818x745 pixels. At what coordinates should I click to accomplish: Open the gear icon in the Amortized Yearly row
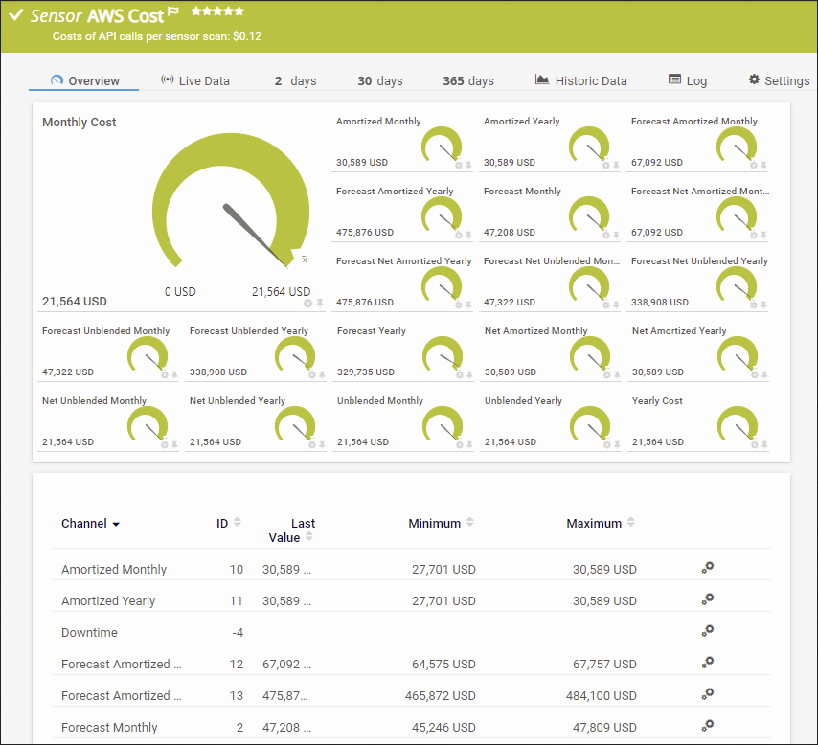coord(707,599)
